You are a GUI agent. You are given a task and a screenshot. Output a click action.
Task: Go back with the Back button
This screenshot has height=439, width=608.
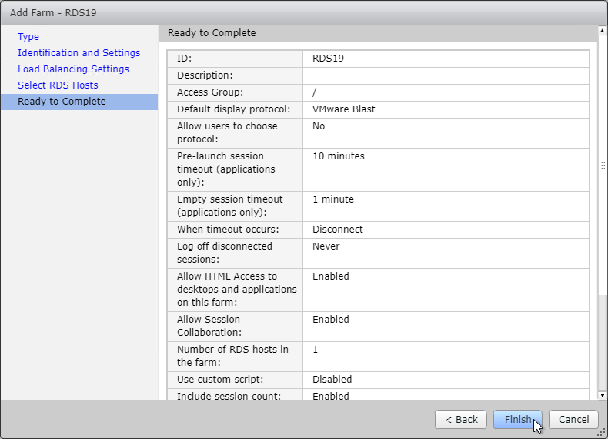point(461,419)
